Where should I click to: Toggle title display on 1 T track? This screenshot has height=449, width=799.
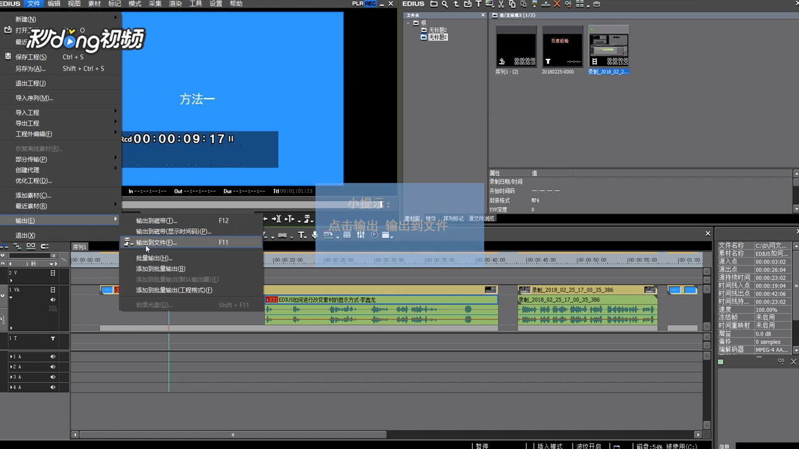53,339
